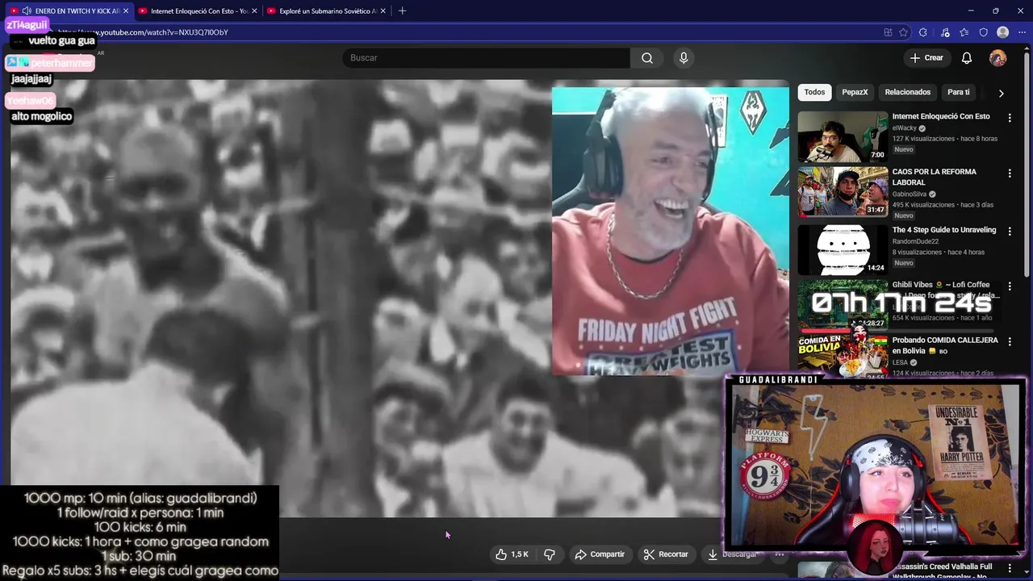Screen dimensions: 1033x581
Task: Click '127 K visualizaciones' text under elWacky
Action: click(924, 139)
